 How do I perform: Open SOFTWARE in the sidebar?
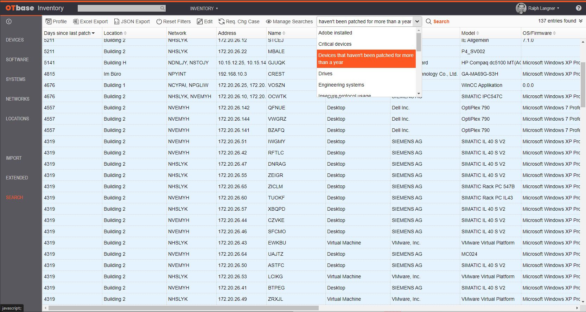point(17,59)
